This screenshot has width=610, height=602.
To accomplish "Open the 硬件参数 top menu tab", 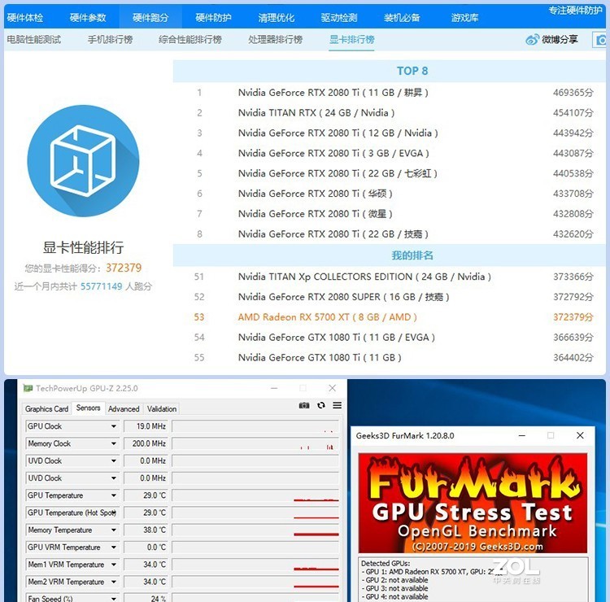I will (88, 18).
